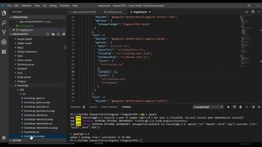Open the Terminal menu
The height and width of the screenshot is (147, 262).
(64, 5)
